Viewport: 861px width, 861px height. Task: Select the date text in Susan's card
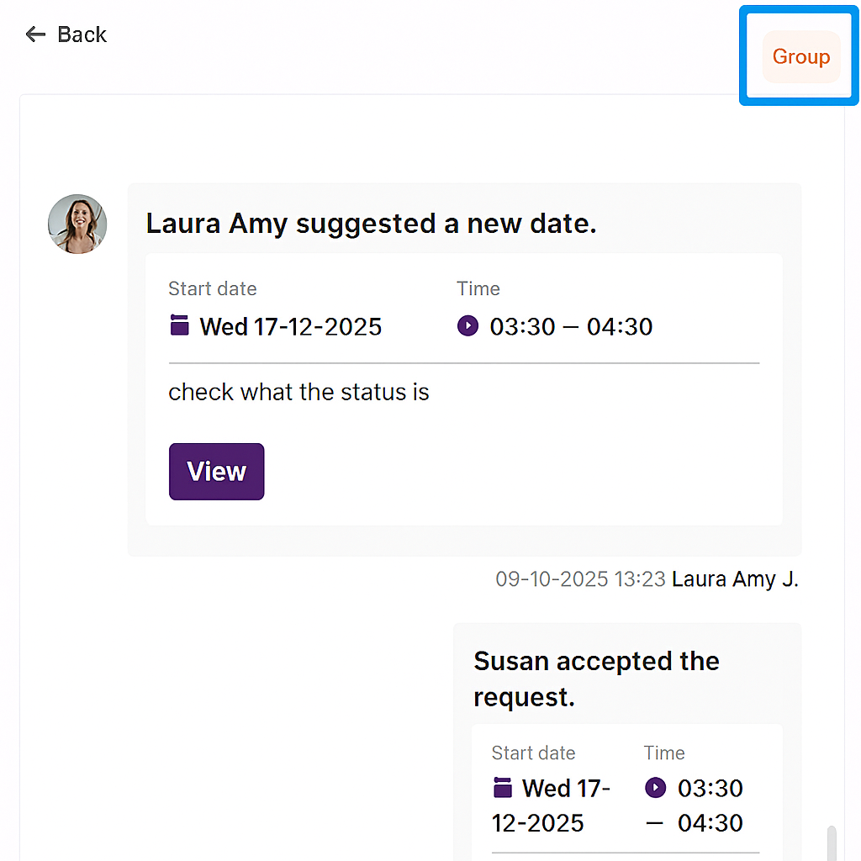552,806
